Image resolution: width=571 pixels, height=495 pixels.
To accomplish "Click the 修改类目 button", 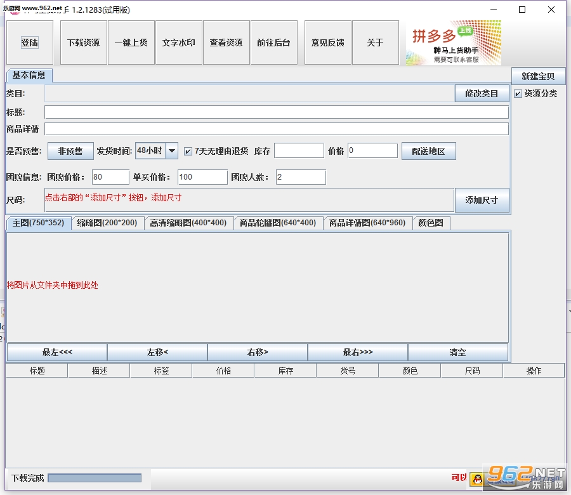I will pos(482,94).
